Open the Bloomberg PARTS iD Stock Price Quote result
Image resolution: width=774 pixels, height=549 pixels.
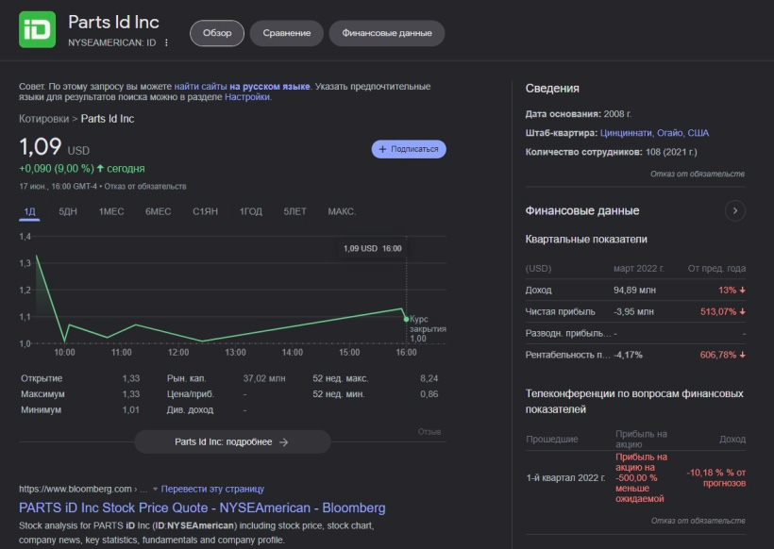click(x=202, y=507)
